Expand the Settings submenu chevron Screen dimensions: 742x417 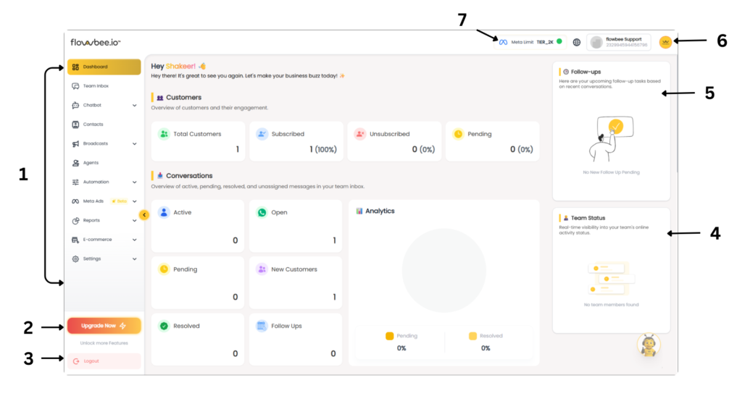coord(134,258)
